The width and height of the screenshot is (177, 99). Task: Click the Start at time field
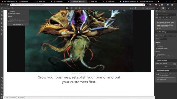[163, 39]
